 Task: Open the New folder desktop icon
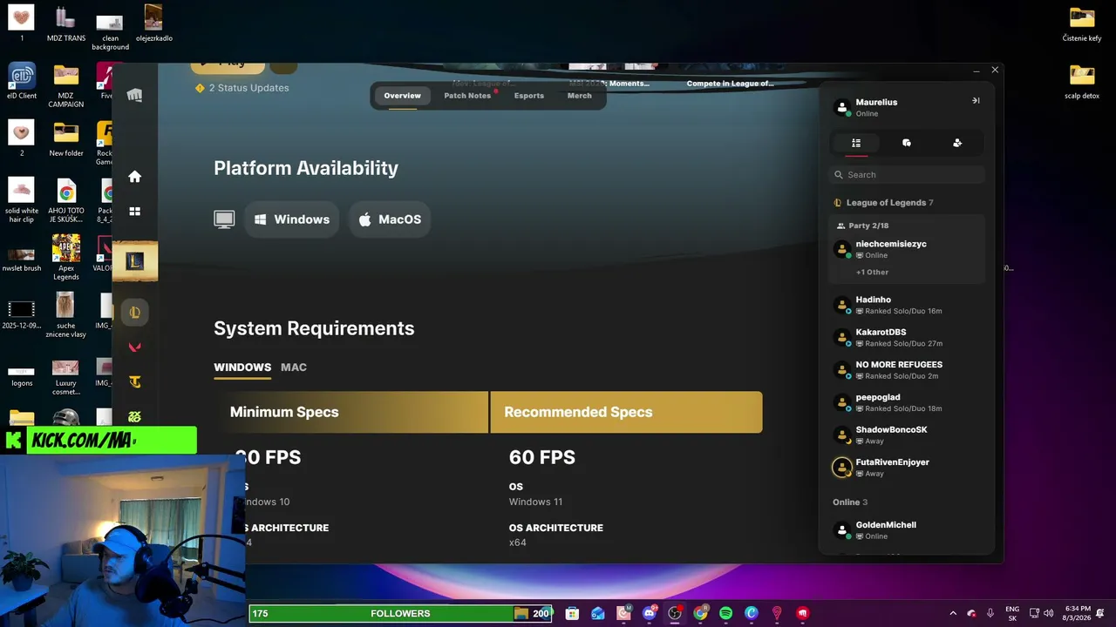[x=66, y=138]
